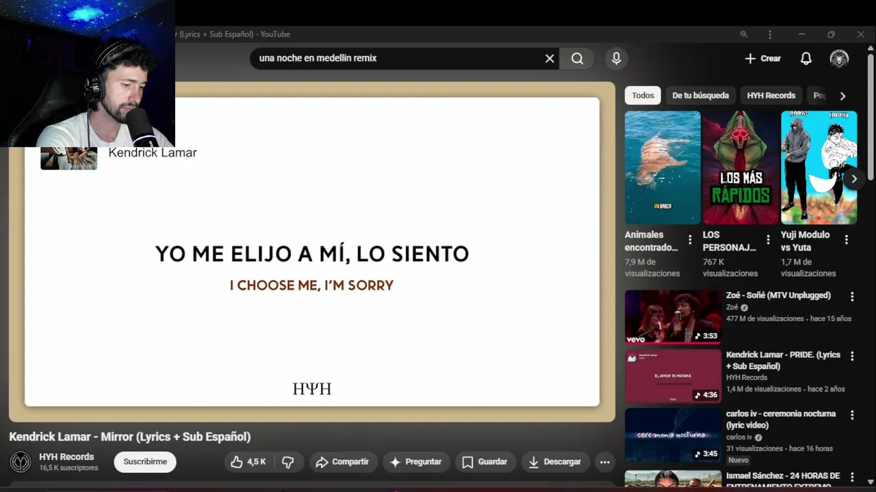The image size is (876, 492).
Task: Show more filter chips with right arrow
Action: coord(842,96)
